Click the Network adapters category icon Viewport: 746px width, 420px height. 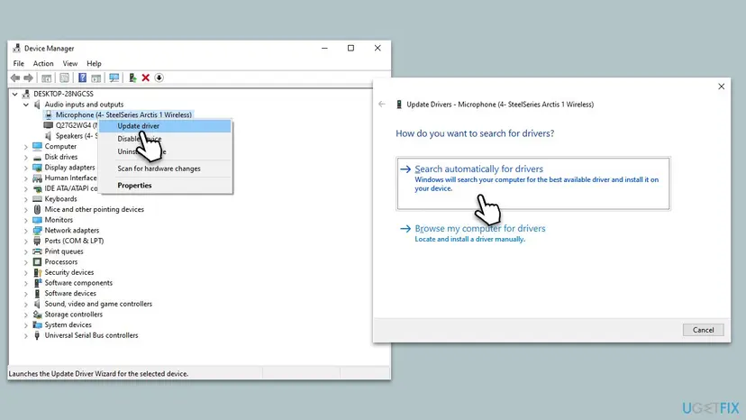click(x=37, y=231)
